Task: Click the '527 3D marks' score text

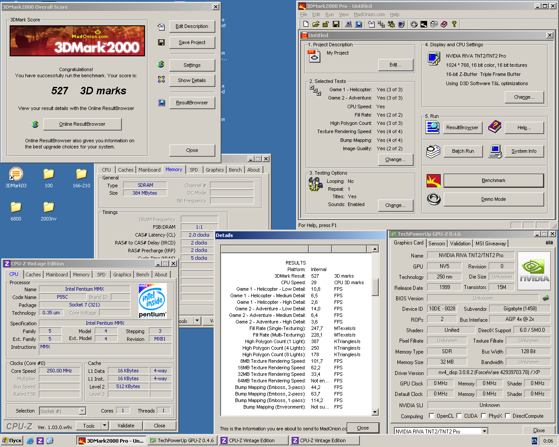Action: [x=89, y=91]
